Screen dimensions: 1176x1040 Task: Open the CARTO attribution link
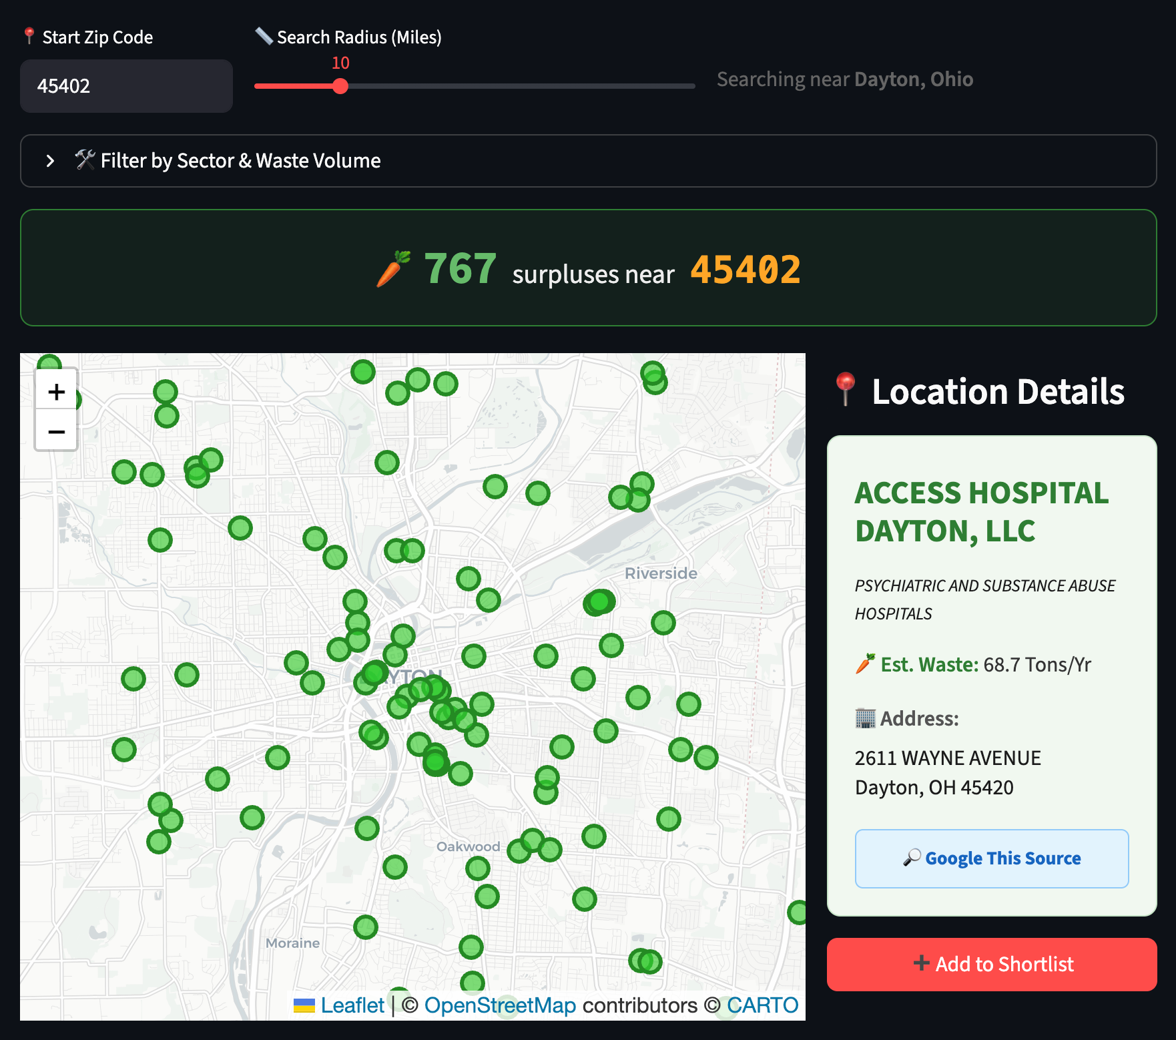[x=762, y=1005]
